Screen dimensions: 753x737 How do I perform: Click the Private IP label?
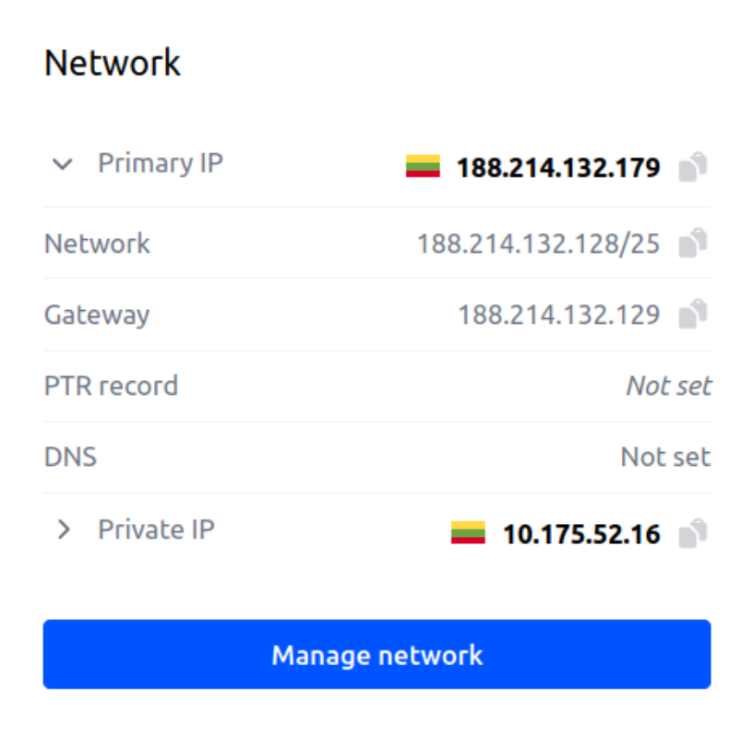tap(156, 529)
